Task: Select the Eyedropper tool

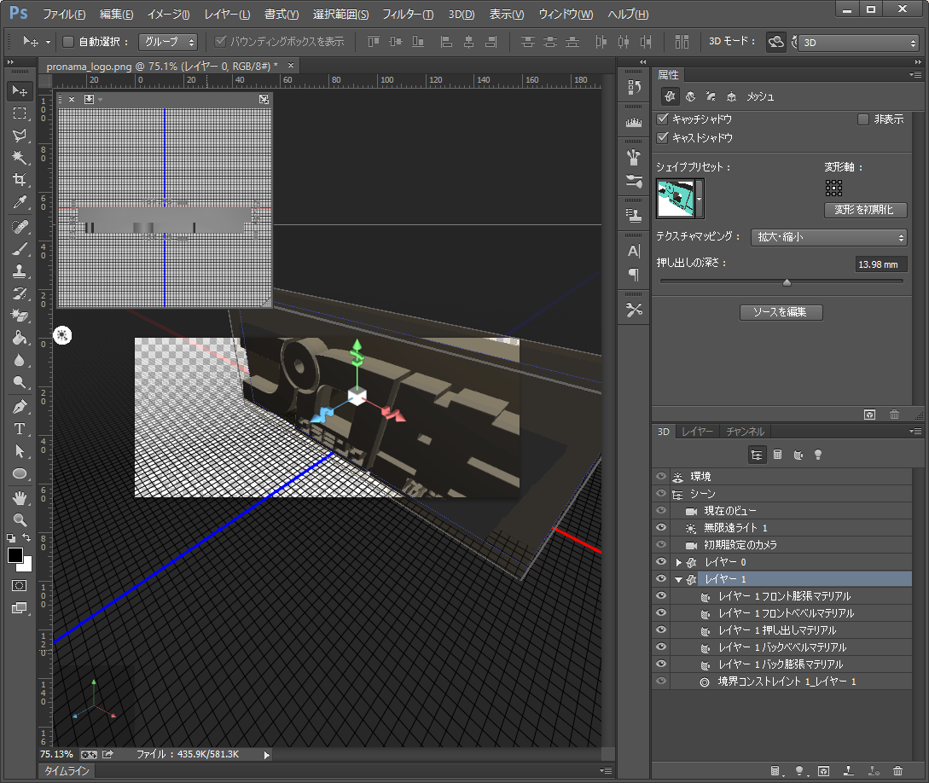Action: (x=20, y=202)
